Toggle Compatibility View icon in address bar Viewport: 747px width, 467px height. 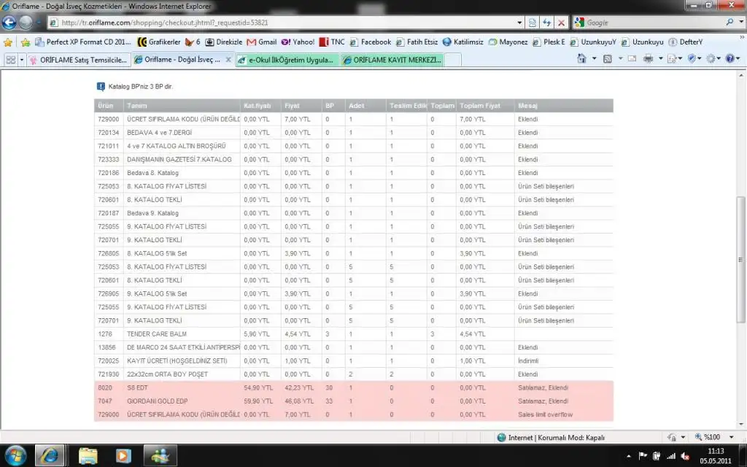coord(532,23)
